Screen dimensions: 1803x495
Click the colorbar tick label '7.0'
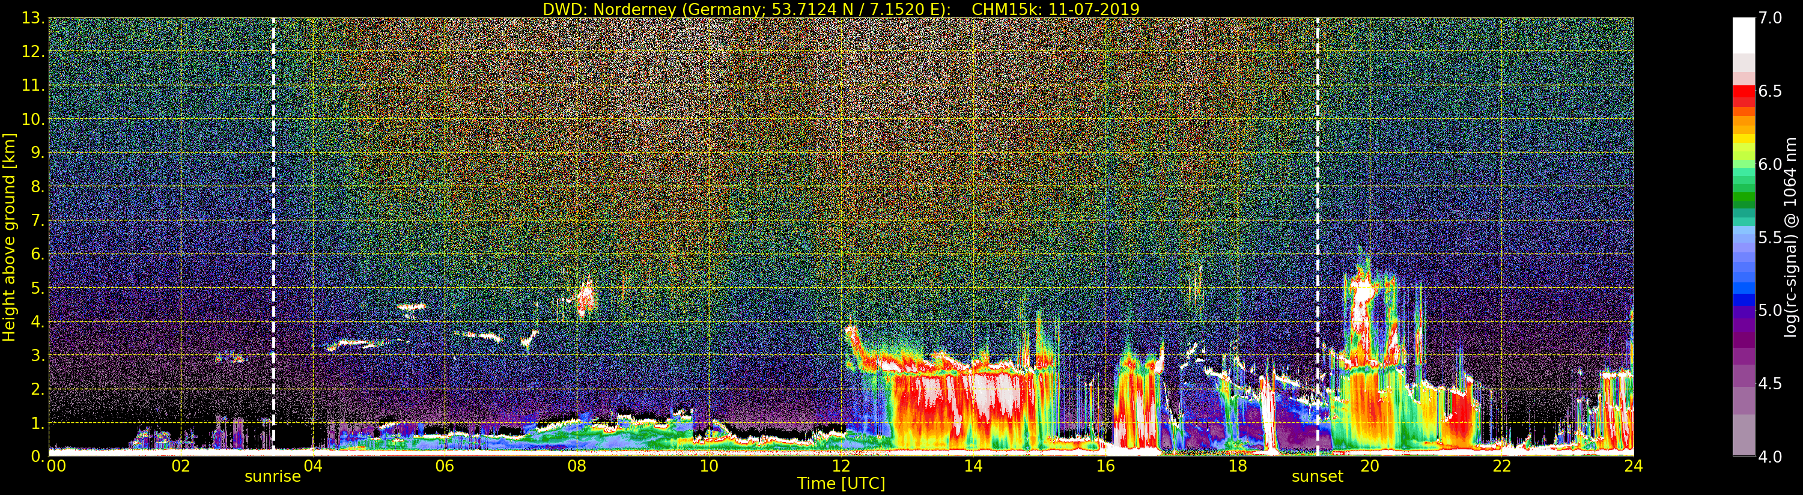[1770, 18]
